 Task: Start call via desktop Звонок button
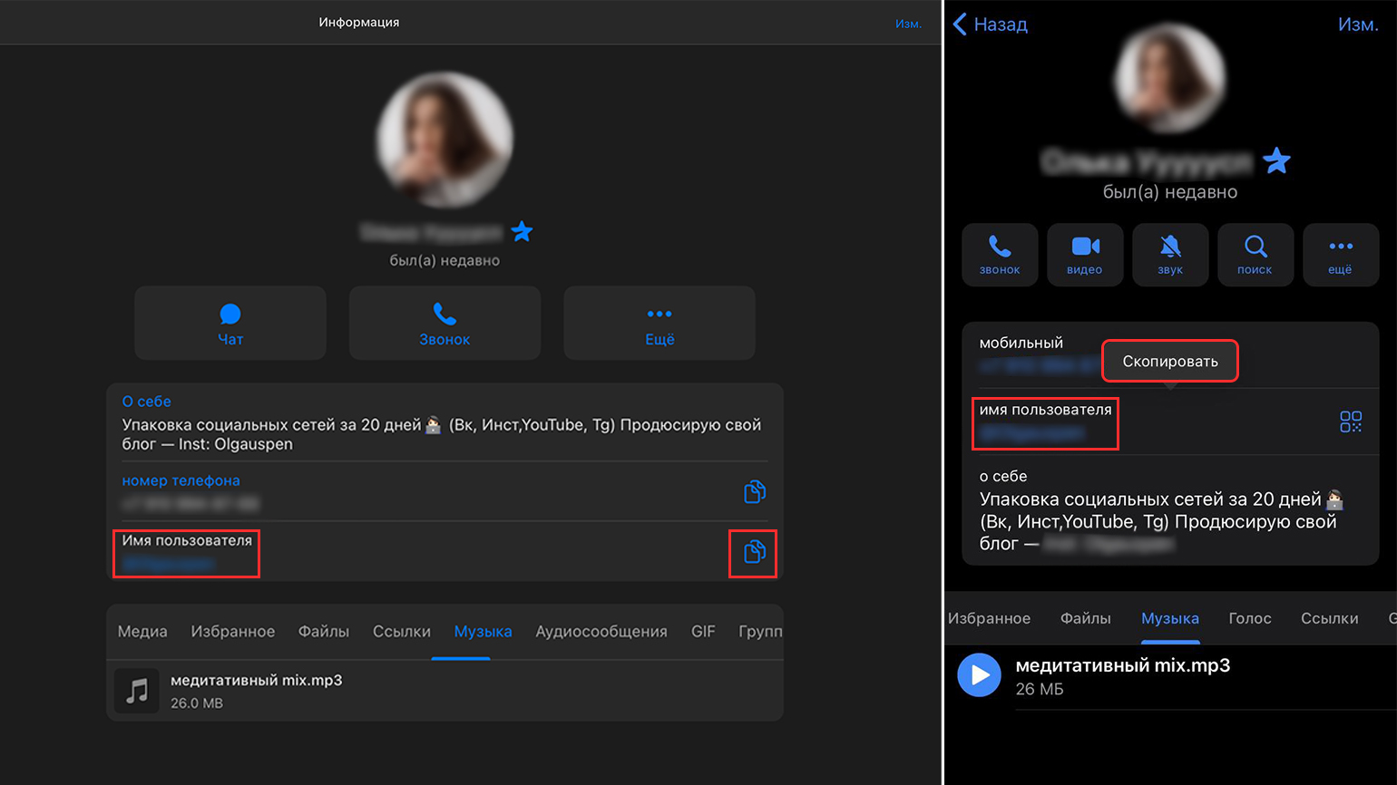(444, 324)
